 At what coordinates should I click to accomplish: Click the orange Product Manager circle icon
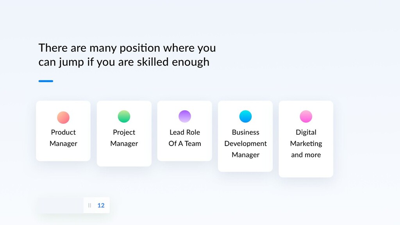coord(63,117)
